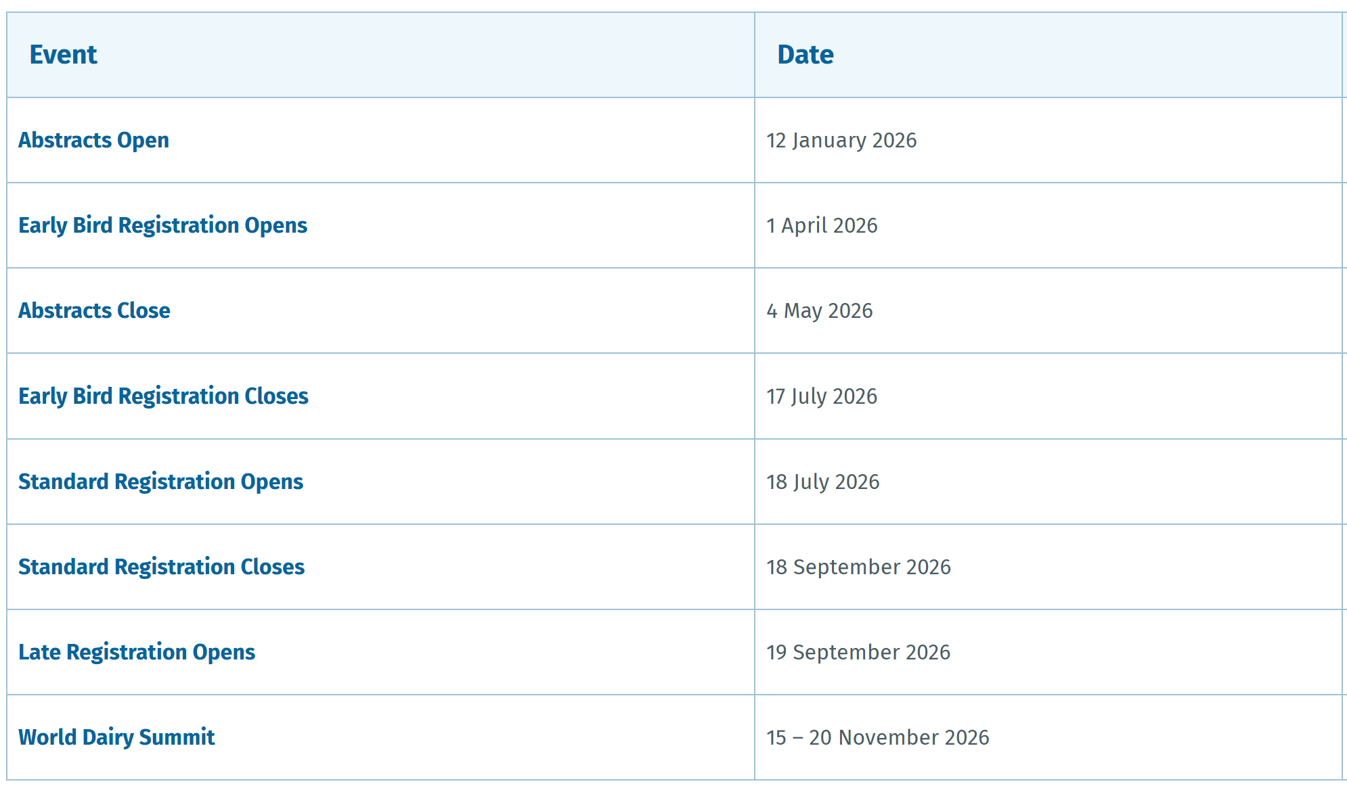Click Standard Registration Opens event

160,482
